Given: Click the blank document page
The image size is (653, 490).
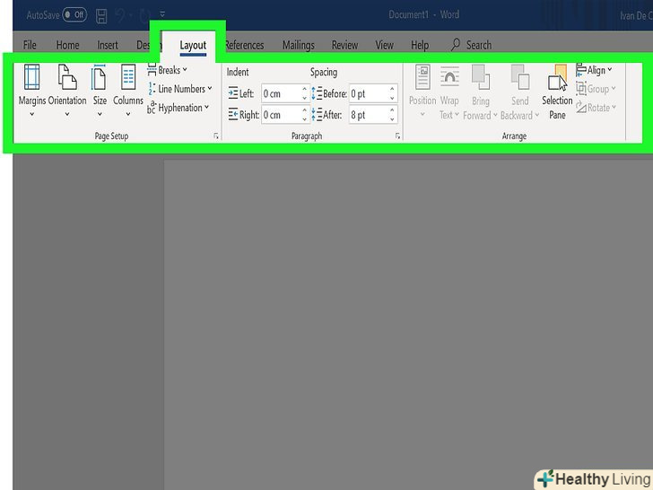Looking at the screenshot, I should (408, 325).
